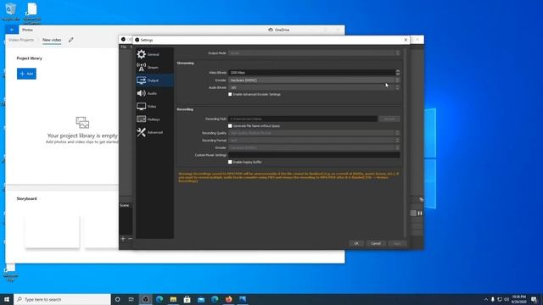This screenshot has width=543, height=305.
Task: Select the Output settings section
Action: 154,80
